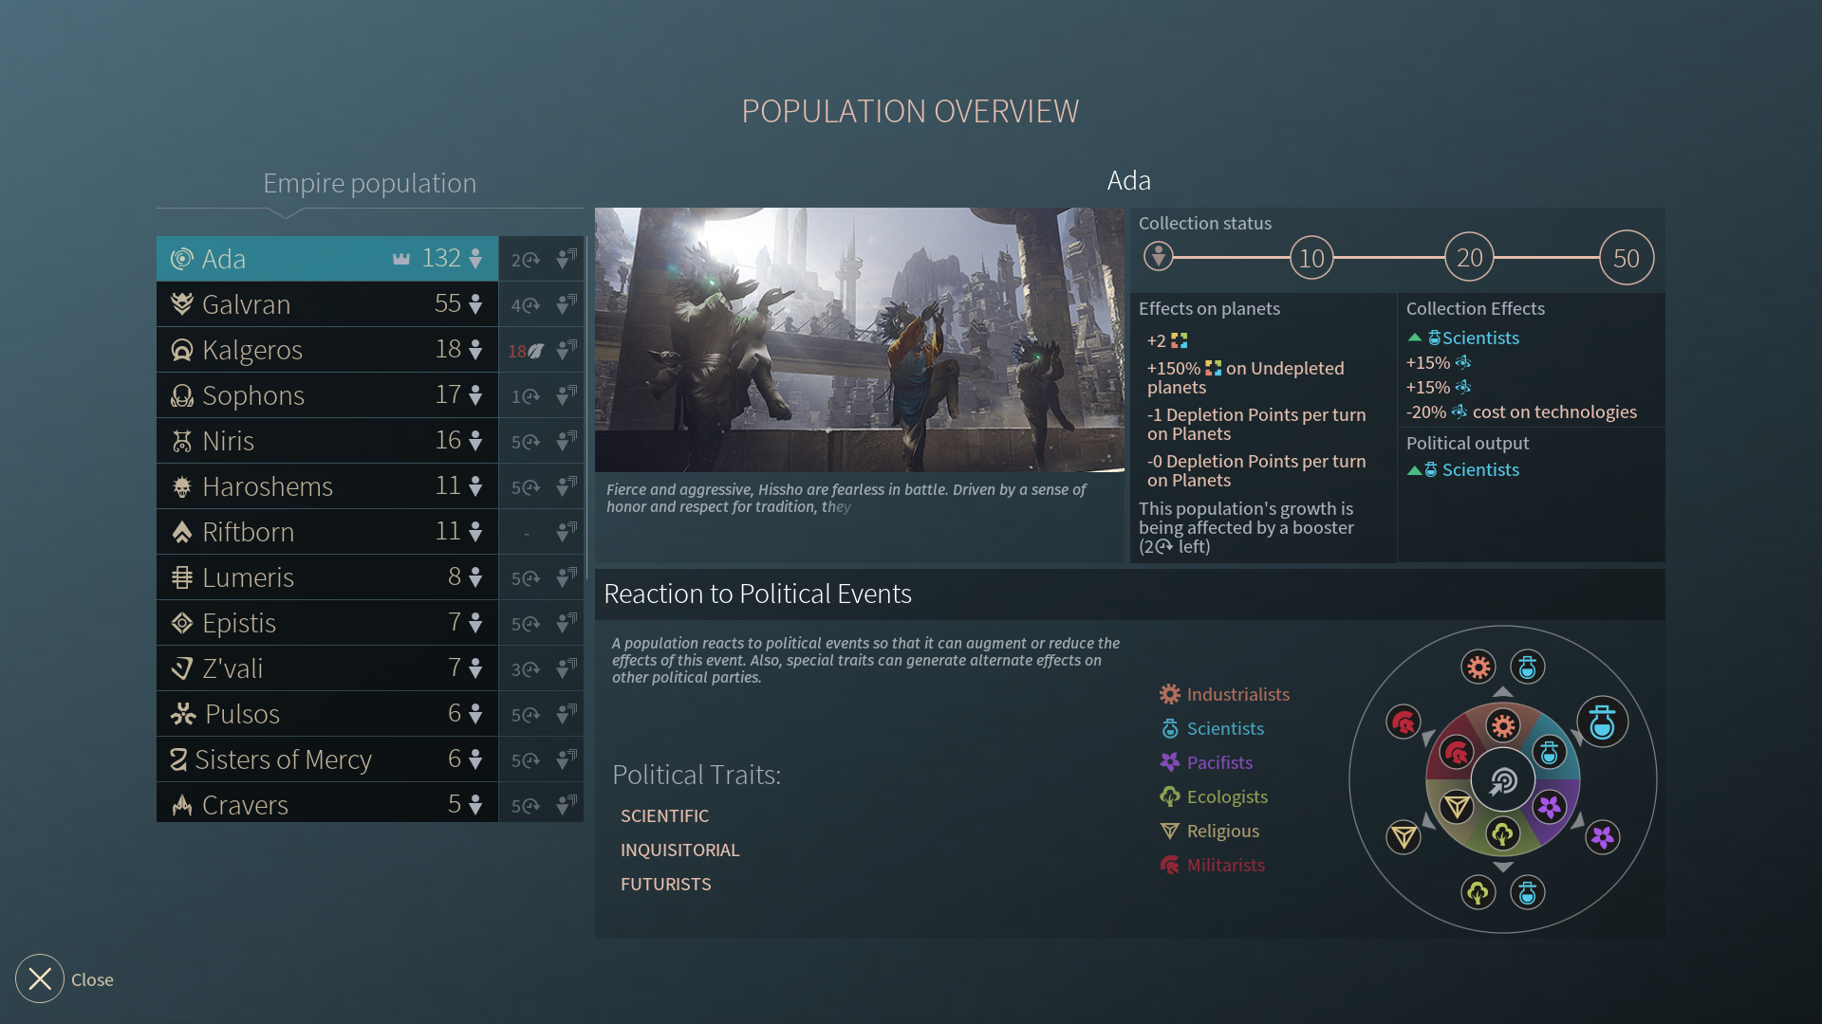Click the downward arrow on political wheel
Screen dimensions: 1822x1024
[x=1502, y=867]
